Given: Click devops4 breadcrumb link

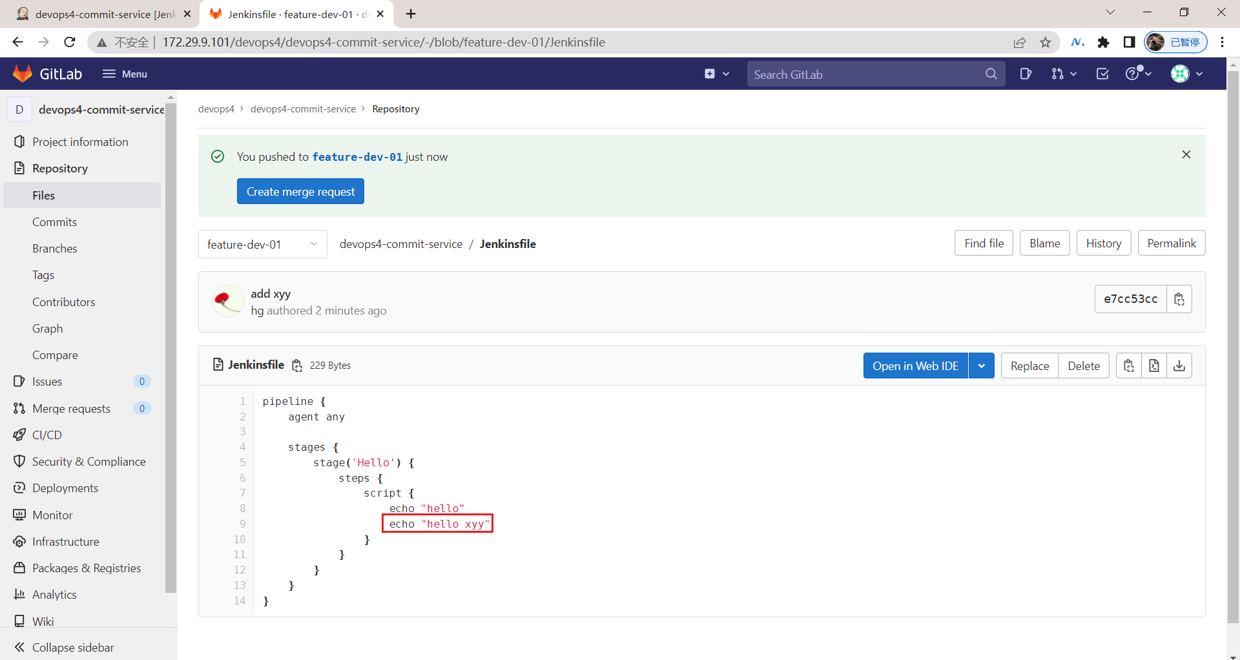Looking at the screenshot, I should click(x=216, y=109).
